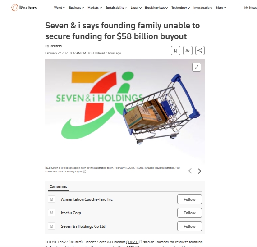Follow Seven & i Holdings Co Ltd
This screenshot has height=247, width=257.
[x=189, y=226]
